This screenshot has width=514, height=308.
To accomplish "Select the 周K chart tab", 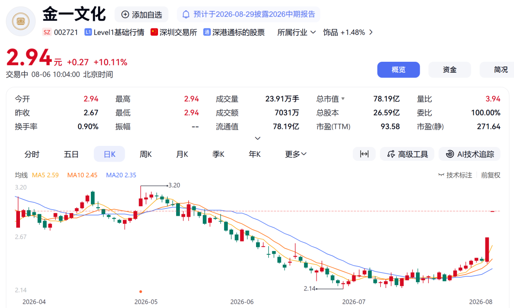I will tap(146, 154).
